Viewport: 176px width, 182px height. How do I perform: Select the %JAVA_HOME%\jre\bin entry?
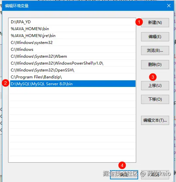73,35
